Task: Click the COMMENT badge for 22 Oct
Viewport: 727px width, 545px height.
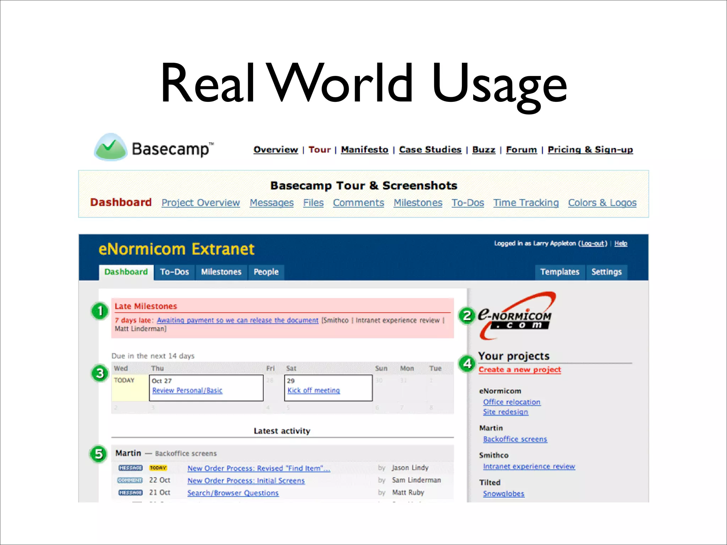Action: [x=130, y=480]
